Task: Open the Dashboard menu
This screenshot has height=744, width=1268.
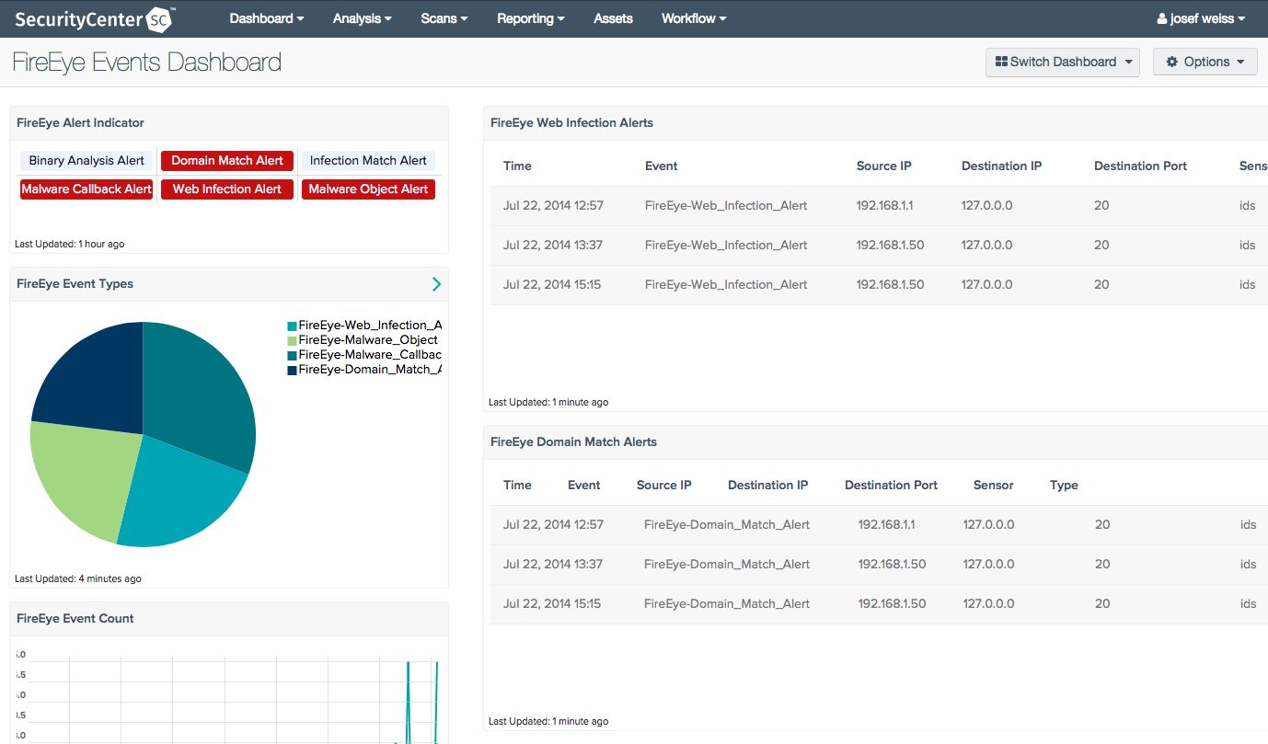Action: tap(267, 18)
